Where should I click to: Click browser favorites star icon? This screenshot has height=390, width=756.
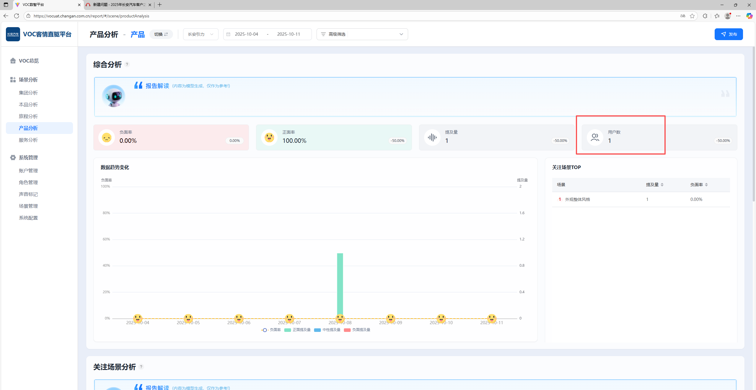692,16
